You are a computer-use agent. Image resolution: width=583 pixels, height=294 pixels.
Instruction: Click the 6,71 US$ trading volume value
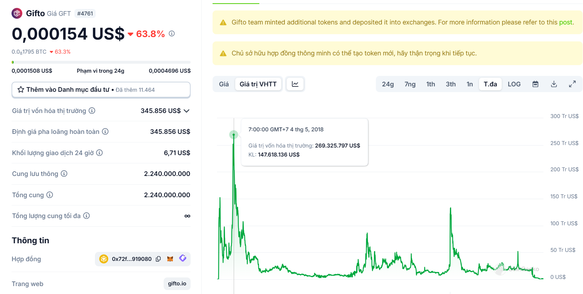tap(177, 153)
